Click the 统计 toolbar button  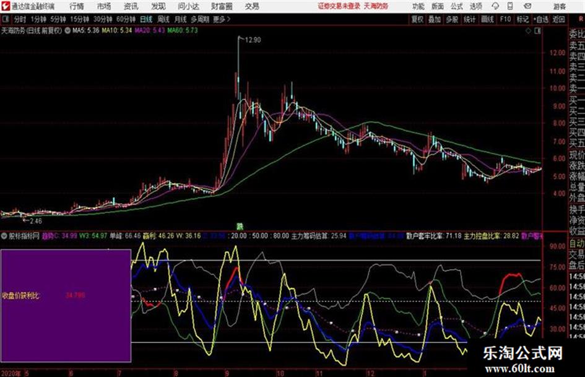[x=469, y=19]
